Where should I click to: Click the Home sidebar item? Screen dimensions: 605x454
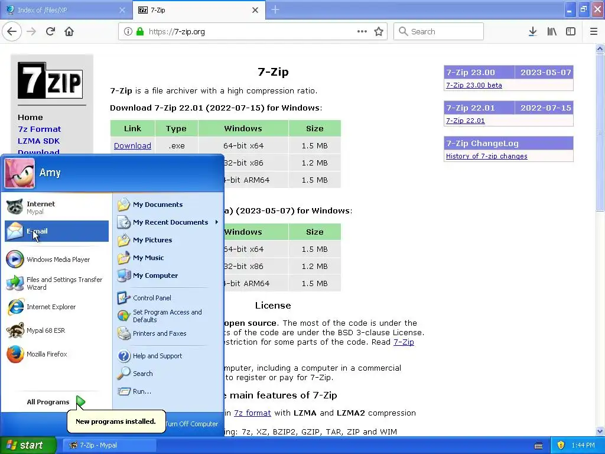30,117
